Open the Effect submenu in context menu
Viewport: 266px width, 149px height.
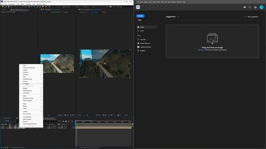click(31, 96)
